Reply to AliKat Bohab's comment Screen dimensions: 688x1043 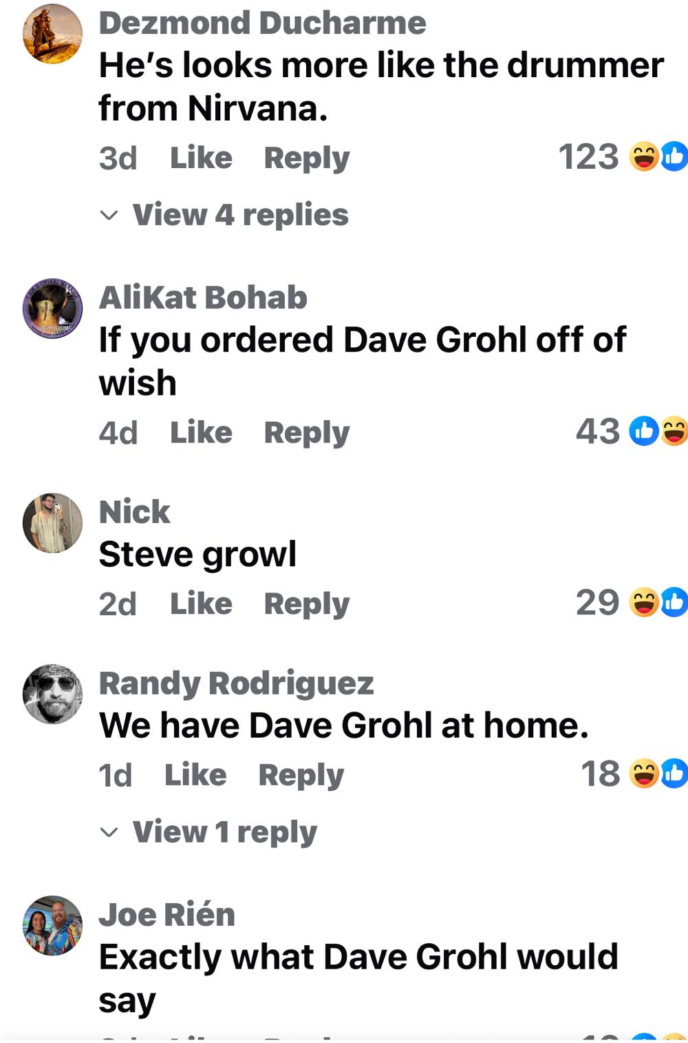307,433
